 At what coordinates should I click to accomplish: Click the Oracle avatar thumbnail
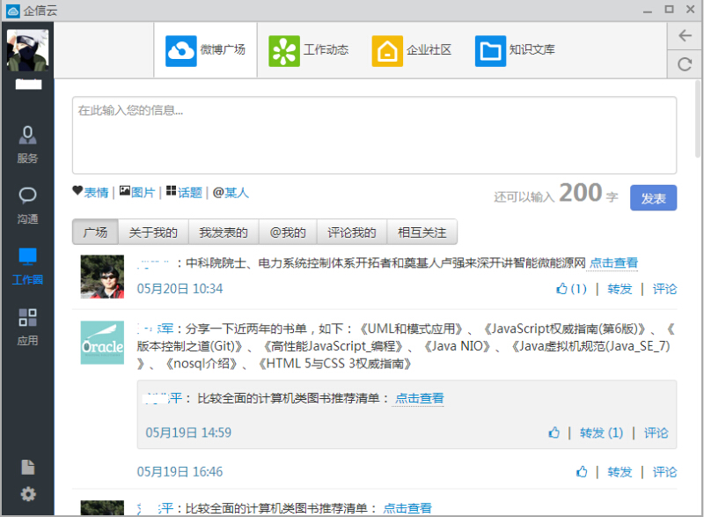pos(102,343)
